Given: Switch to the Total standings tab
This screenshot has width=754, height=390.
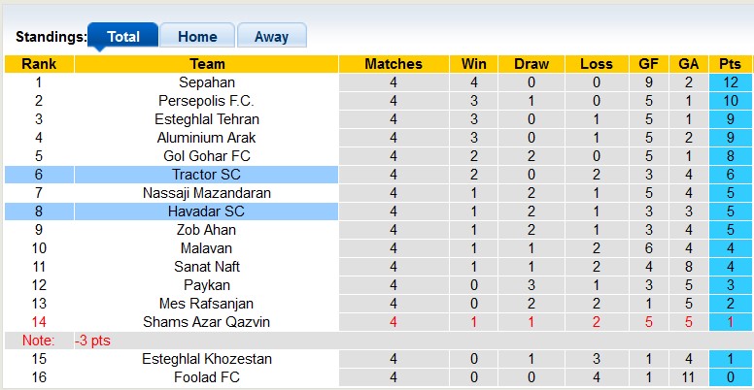Looking at the screenshot, I should (122, 37).
